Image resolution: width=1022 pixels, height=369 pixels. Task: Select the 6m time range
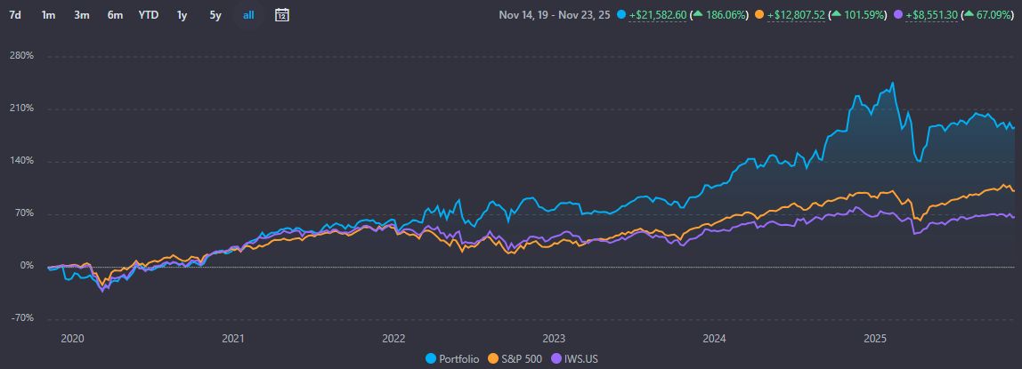pyautogui.click(x=115, y=14)
